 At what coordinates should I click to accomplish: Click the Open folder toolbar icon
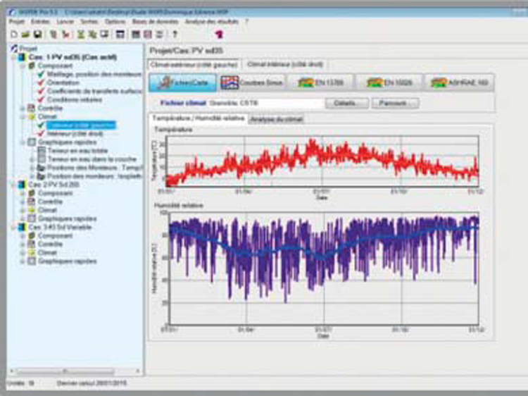point(25,34)
